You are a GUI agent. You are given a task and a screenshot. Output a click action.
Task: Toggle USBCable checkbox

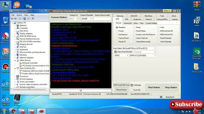tap(132, 85)
